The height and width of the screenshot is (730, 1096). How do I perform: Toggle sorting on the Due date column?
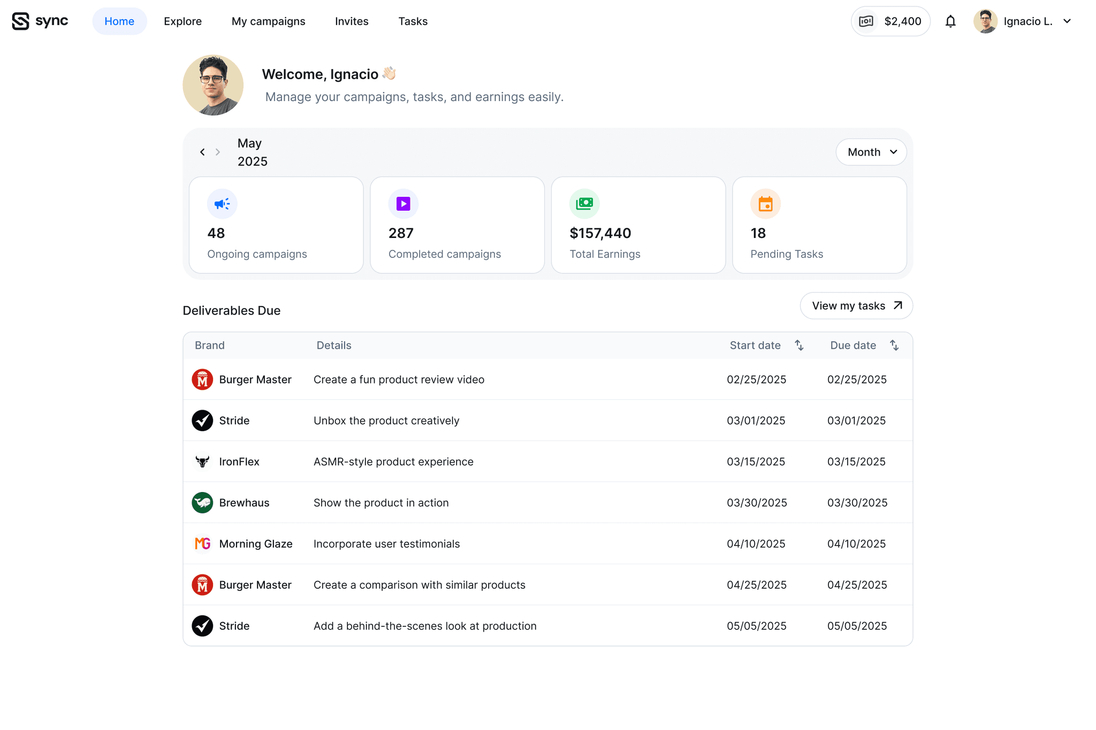(895, 345)
